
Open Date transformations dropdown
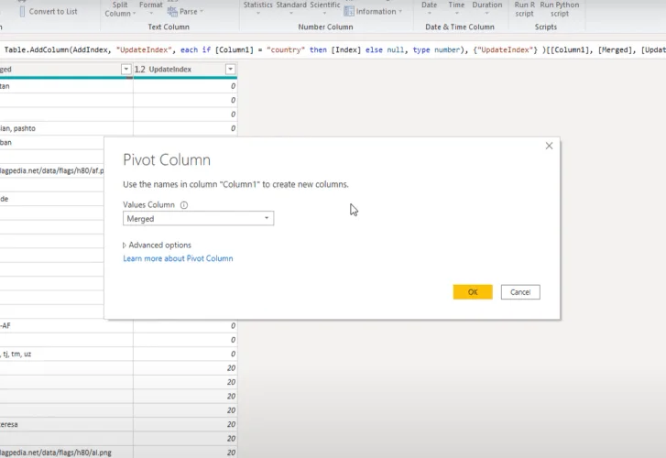tap(429, 8)
